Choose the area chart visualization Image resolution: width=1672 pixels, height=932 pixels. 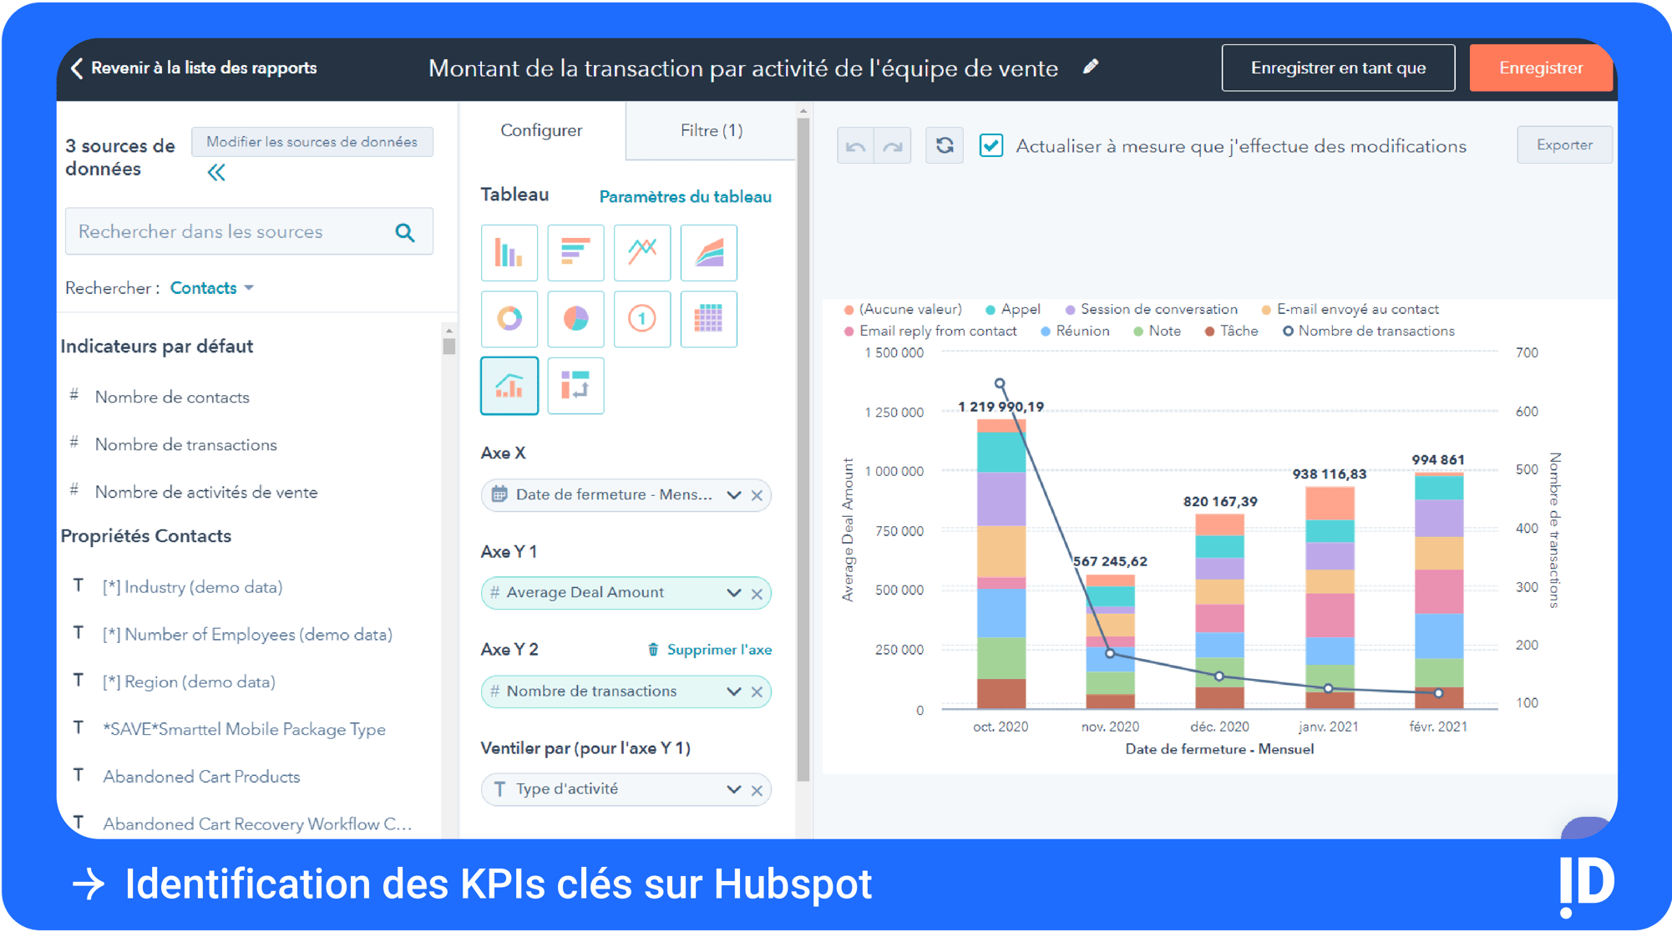tap(708, 252)
